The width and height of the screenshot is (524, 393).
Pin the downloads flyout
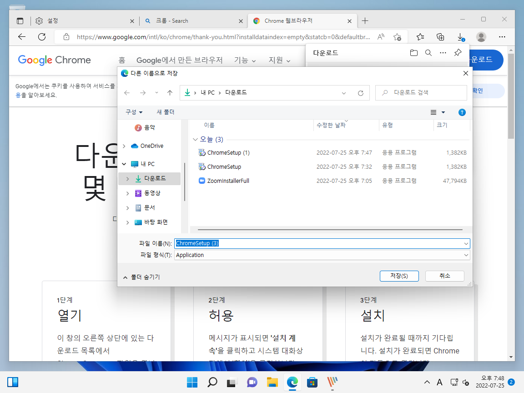click(458, 52)
